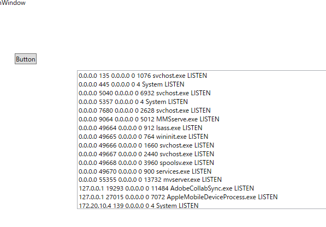Viewport: 326px width, 227px height.
Task: Select the AdobeCollabSync.exe list entry
Action: (201, 188)
